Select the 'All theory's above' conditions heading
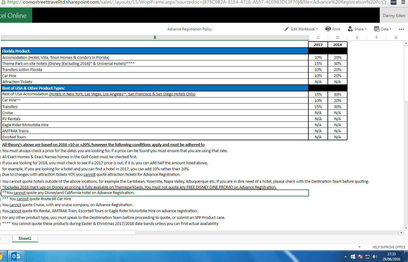Screen dimensions: 408x262 (103, 145)
